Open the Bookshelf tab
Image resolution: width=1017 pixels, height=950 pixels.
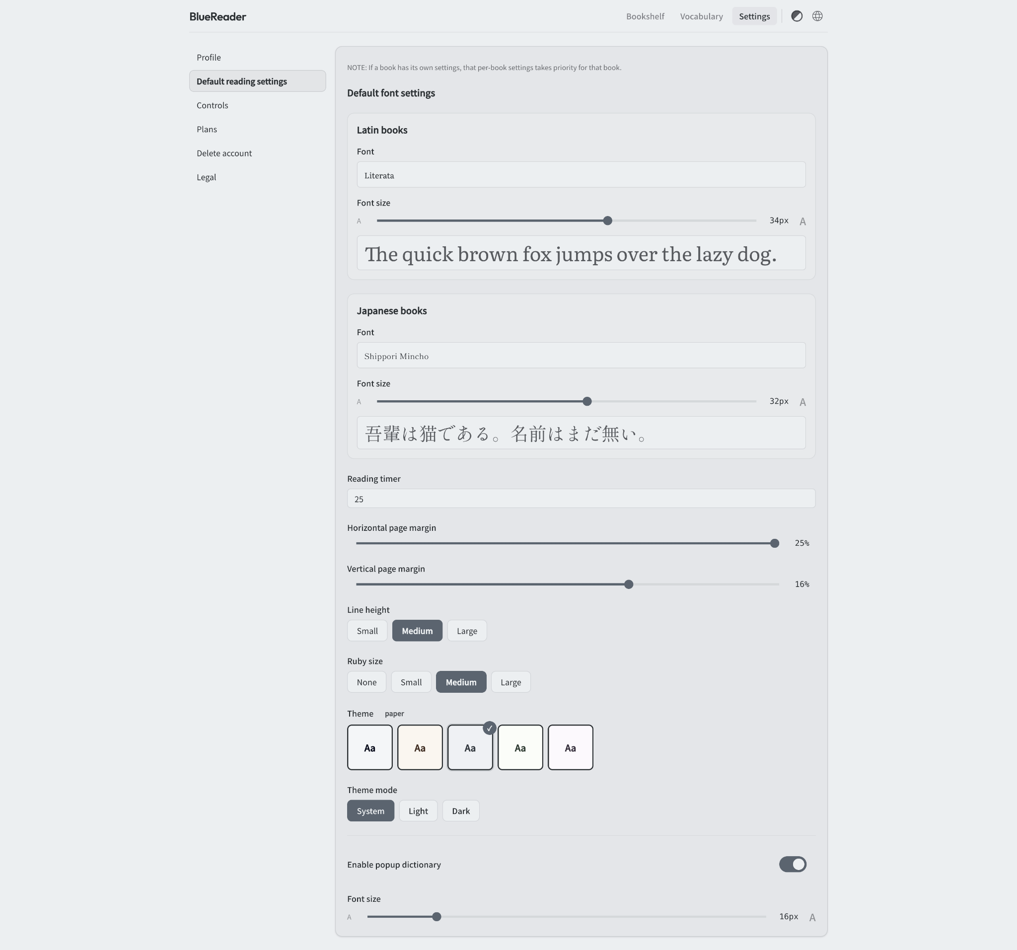click(645, 16)
